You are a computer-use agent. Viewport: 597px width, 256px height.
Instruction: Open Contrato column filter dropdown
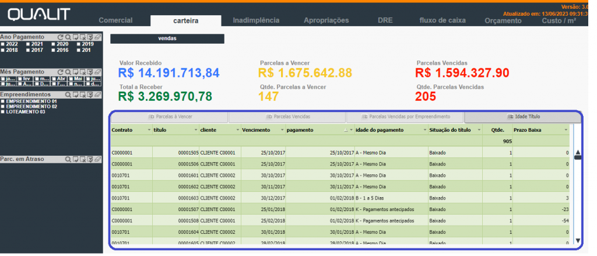[x=149, y=131]
